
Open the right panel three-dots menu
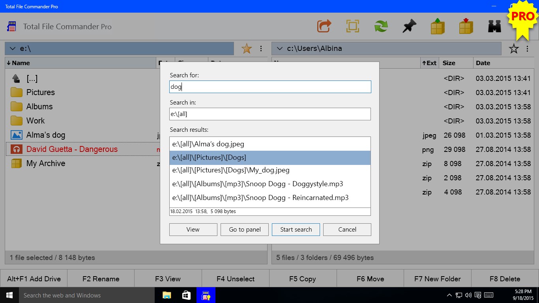[x=528, y=49]
